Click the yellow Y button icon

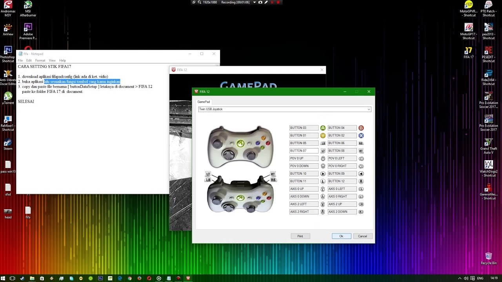(x=323, y=136)
